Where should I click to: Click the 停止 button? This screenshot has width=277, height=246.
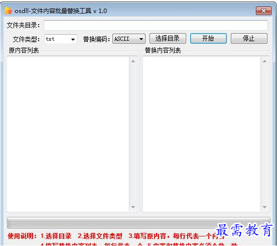(x=249, y=38)
